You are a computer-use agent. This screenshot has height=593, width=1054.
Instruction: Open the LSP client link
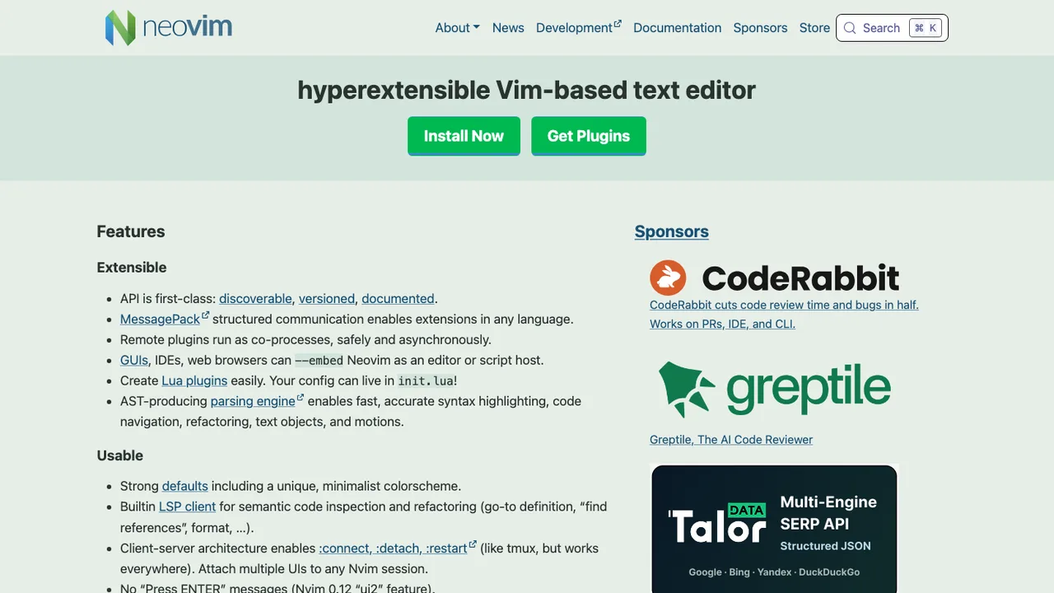(x=187, y=507)
